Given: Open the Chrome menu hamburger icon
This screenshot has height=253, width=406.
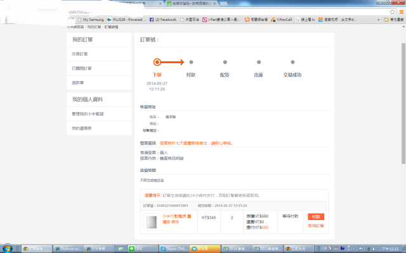Looking at the screenshot, I should [402, 12].
